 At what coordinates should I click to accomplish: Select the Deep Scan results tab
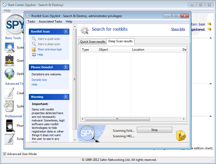click(x=120, y=41)
